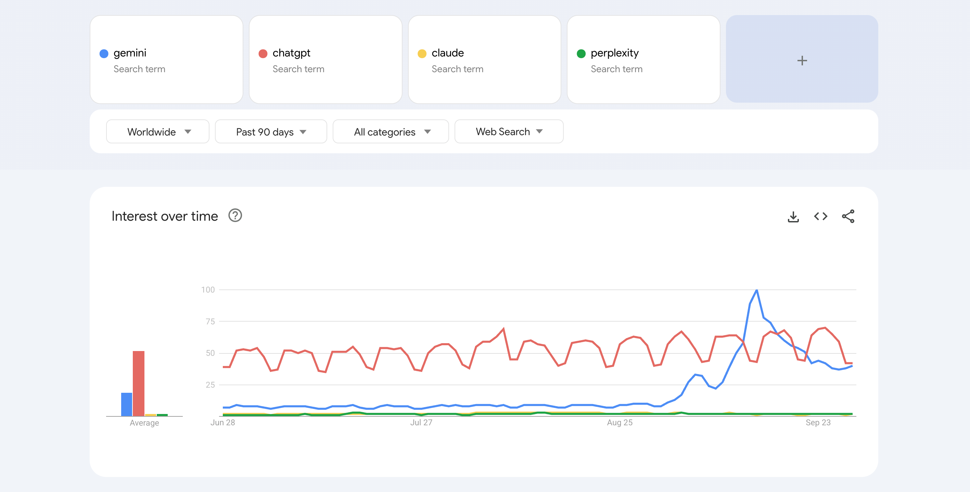Click the share chart icon
Image resolution: width=970 pixels, height=492 pixels.
[x=848, y=217]
